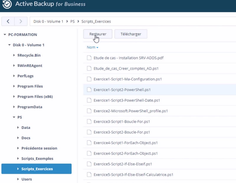Screen dimensions: 236x183
Task: Go forward with the right arrow button
Action: [x=21, y=21]
